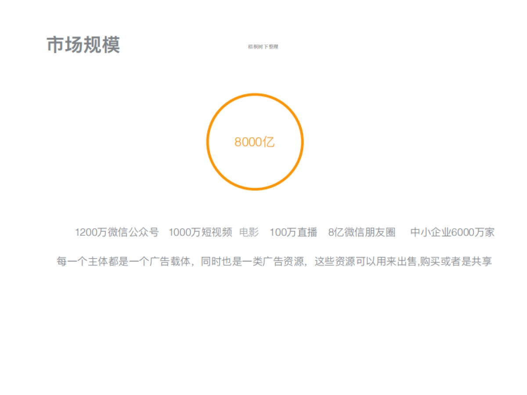Click the 100万直播 label
The height and width of the screenshot is (395, 527).
pyautogui.click(x=295, y=232)
